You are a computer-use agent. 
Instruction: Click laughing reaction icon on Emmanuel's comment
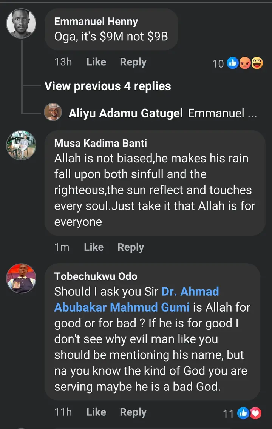point(257,63)
